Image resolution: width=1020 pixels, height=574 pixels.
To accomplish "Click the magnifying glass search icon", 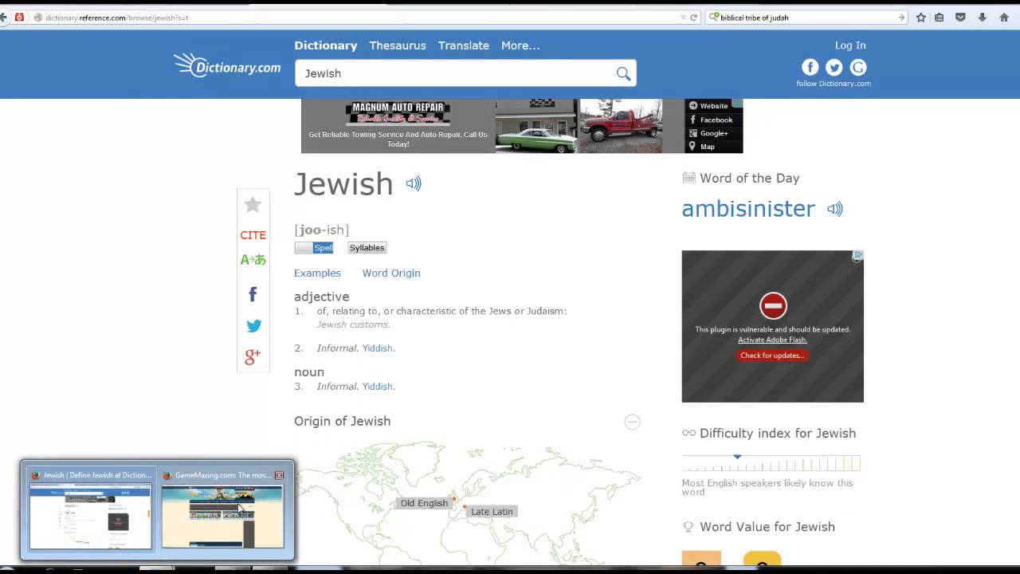I will point(623,73).
